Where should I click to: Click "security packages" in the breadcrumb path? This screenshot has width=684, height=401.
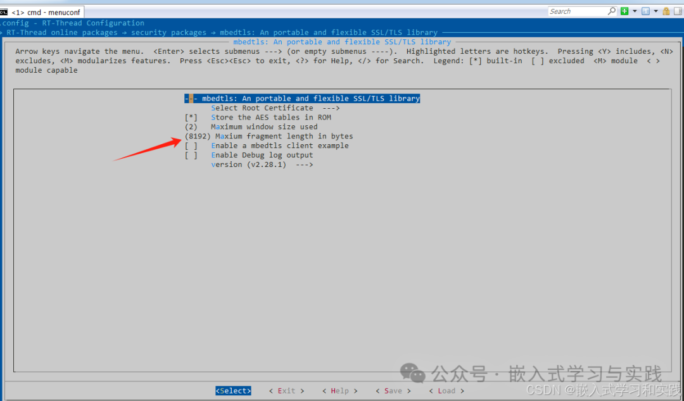click(x=169, y=33)
